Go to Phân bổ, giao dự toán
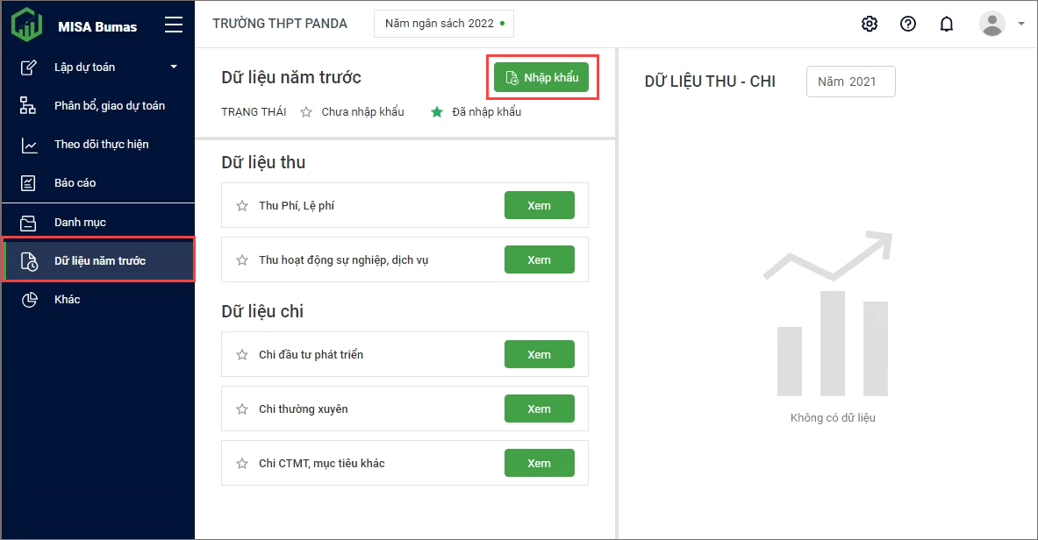The width and height of the screenshot is (1038, 540). click(x=109, y=106)
